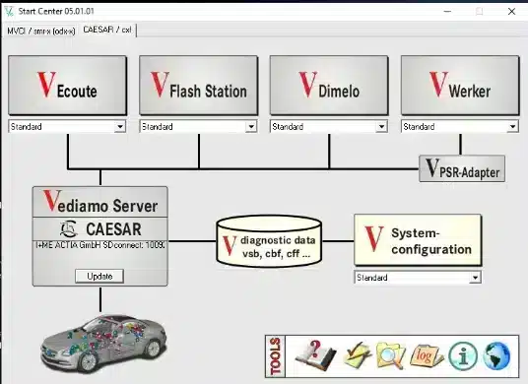Open the log folder icon
This screenshot has height=384, width=528.
pos(427,355)
